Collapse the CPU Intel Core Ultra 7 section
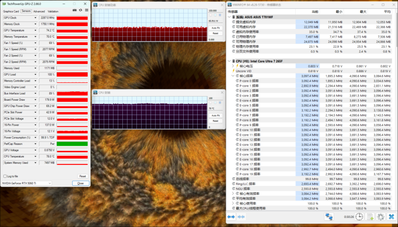 (x=230, y=61)
